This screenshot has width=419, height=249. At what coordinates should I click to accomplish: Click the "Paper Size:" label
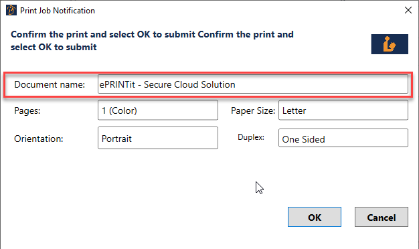coord(253,110)
